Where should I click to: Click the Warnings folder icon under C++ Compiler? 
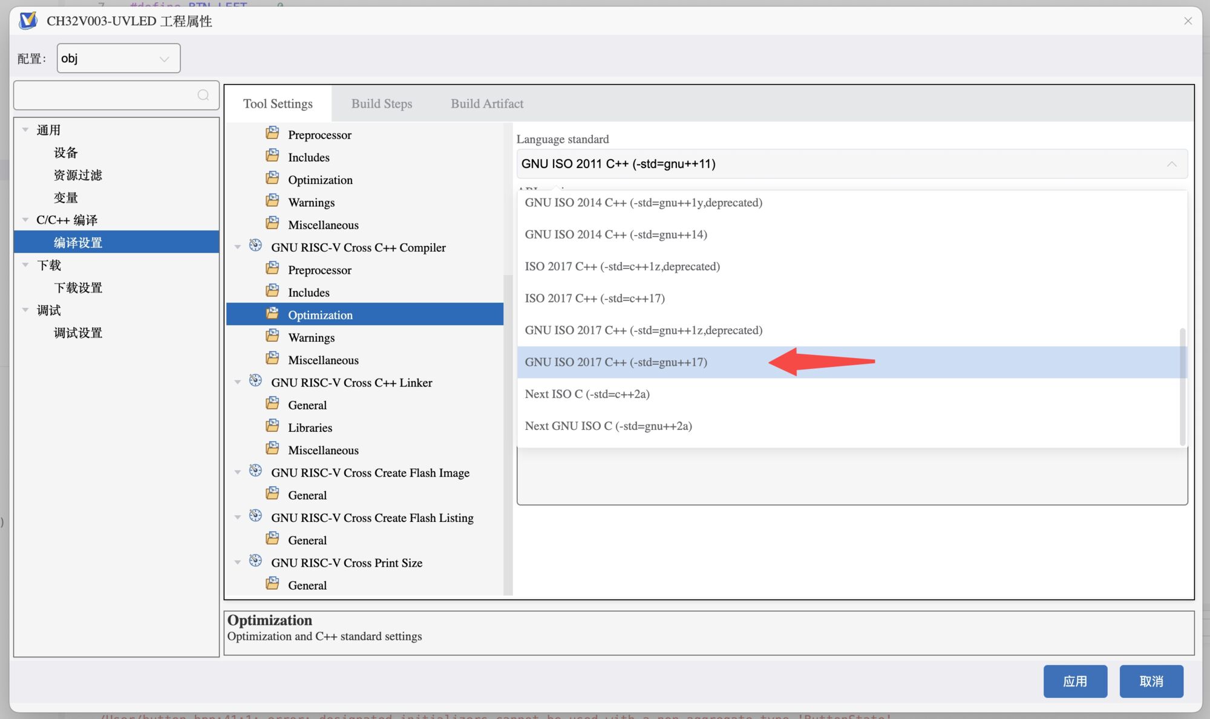point(273,336)
